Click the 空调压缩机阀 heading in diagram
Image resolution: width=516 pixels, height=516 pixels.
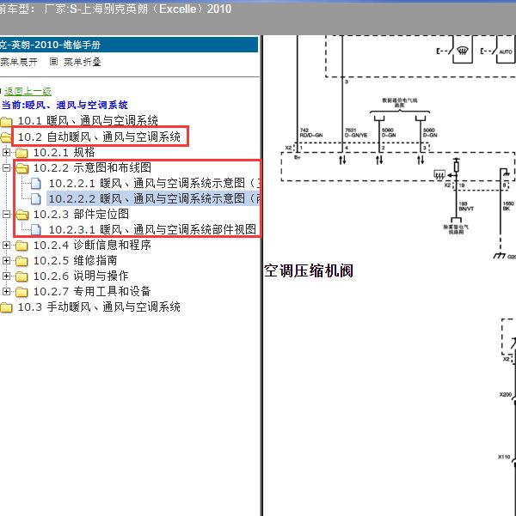pos(309,271)
